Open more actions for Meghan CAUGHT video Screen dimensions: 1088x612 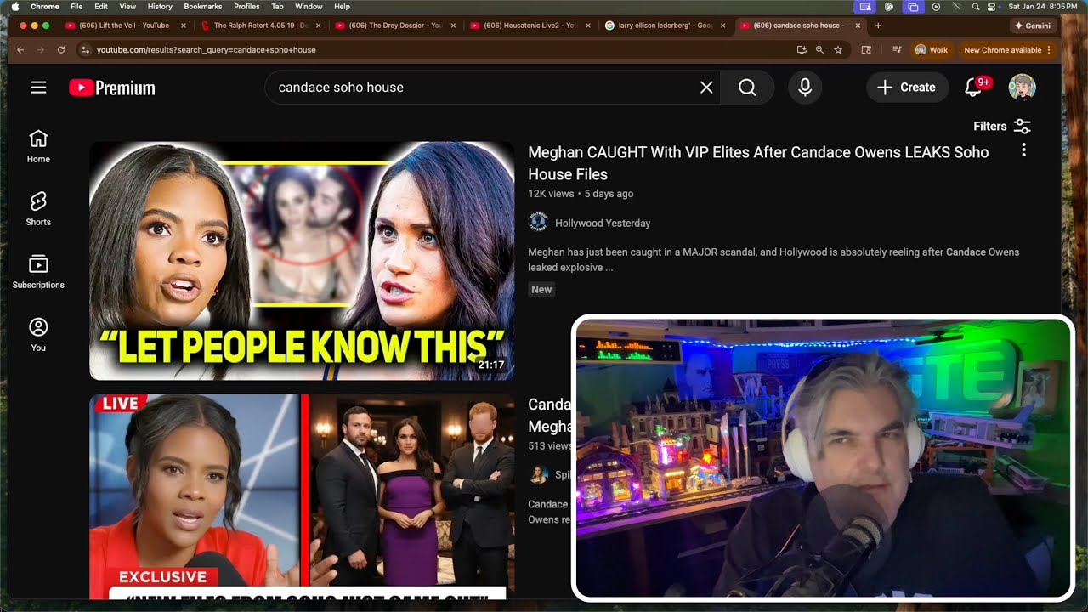pos(1023,150)
